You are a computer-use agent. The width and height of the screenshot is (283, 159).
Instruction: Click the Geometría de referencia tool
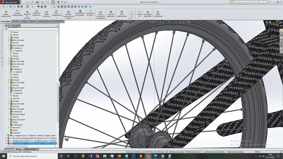click(x=90, y=13)
